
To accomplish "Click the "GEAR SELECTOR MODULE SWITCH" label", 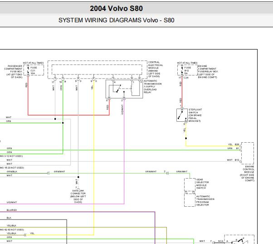I will (203, 184).
